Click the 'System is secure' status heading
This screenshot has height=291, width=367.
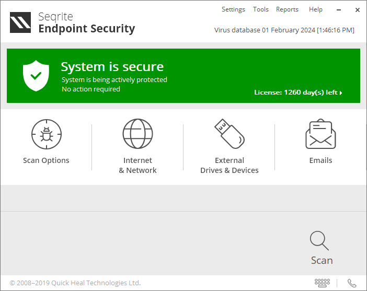pyautogui.click(x=112, y=67)
